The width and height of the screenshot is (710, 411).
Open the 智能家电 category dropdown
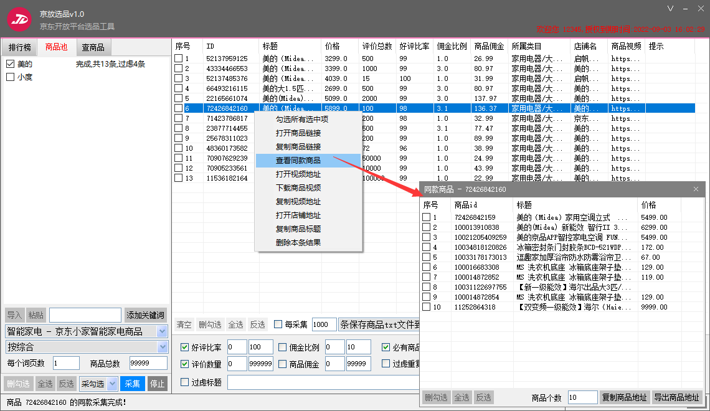click(x=162, y=331)
